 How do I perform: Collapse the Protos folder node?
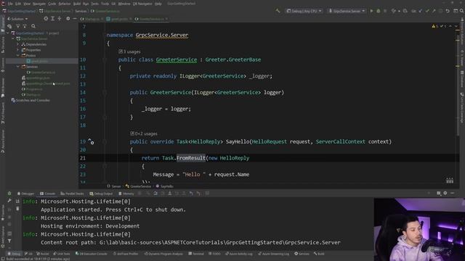(x=18, y=55)
